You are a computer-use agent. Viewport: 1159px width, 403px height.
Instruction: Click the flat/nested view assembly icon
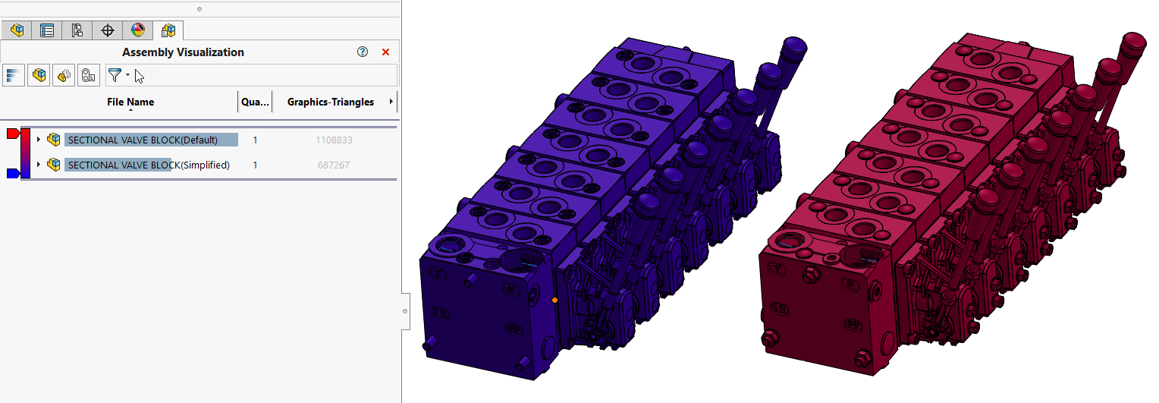(x=39, y=75)
